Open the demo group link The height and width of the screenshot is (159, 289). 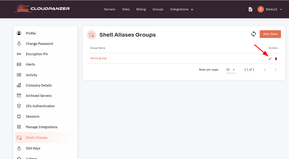[98, 58]
